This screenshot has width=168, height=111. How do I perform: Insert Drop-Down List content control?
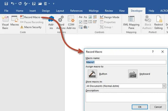90,22
